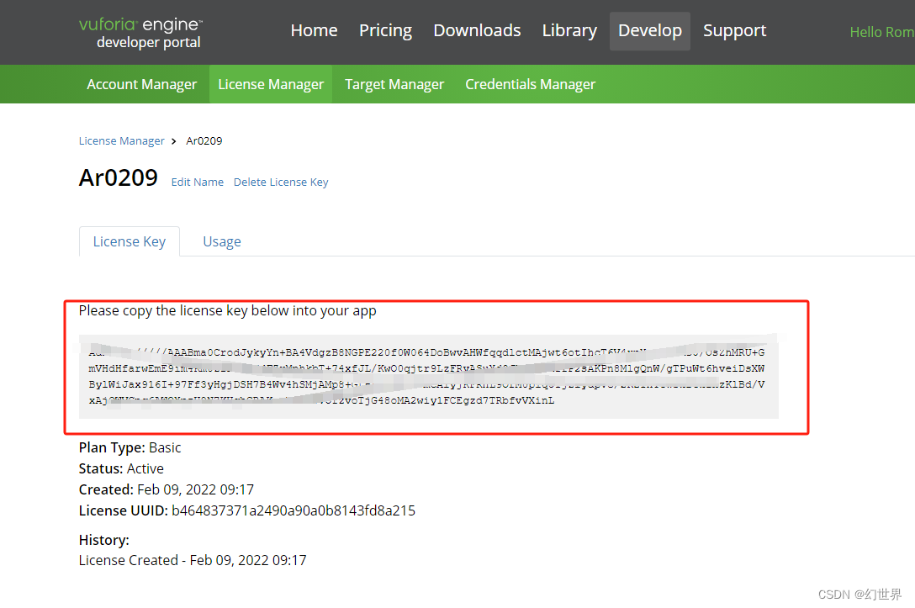The image size is (915, 608).
Task: Switch to the Usage tab
Action: click(x=221, y=241)
